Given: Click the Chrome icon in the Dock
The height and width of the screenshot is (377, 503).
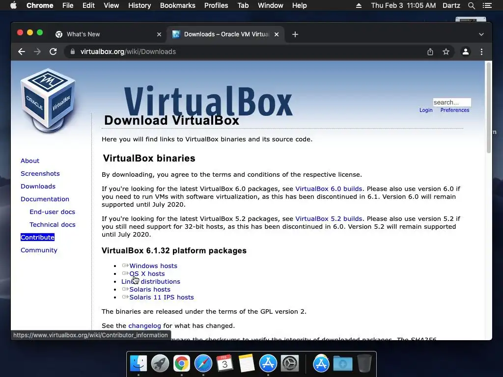Looking at the screenshot, I should tap(182, 364).
